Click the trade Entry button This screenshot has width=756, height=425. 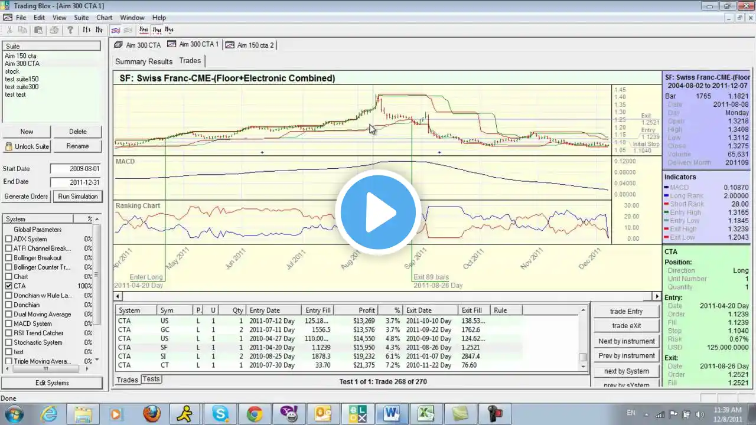pos(626,312)
